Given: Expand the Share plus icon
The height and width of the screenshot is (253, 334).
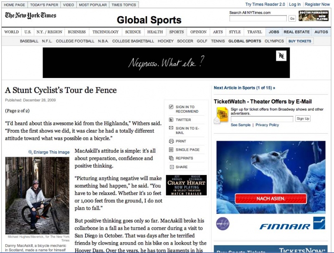Looking at the screenshot, I should click(x=172, y=167).
